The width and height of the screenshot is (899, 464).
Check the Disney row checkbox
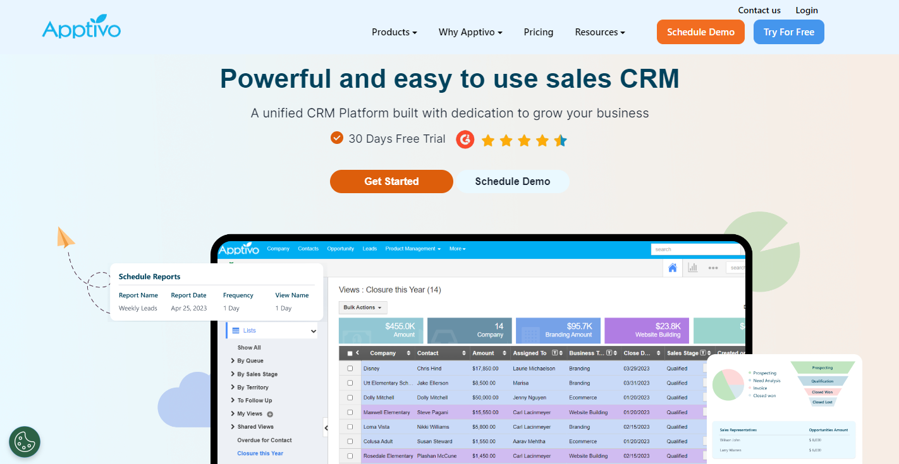pos(350,369)
